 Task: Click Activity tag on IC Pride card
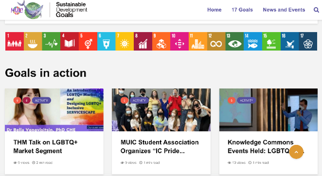click(139, 100)
